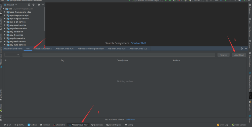The height and width of the screenshot is (127, 252).
Task: Hide the Project panel with minimize icon
Action: (43, 5)
